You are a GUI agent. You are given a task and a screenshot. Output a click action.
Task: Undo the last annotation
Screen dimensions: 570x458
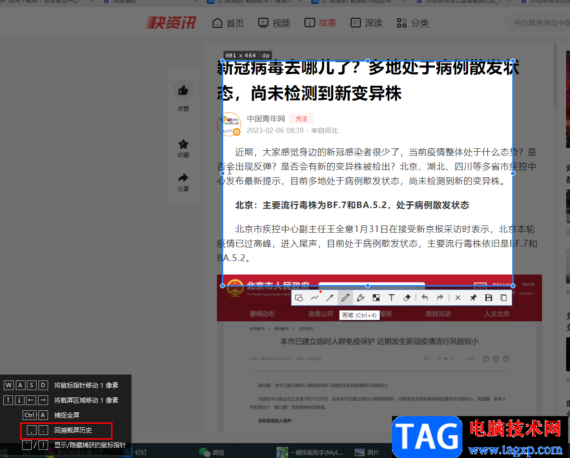425,298
